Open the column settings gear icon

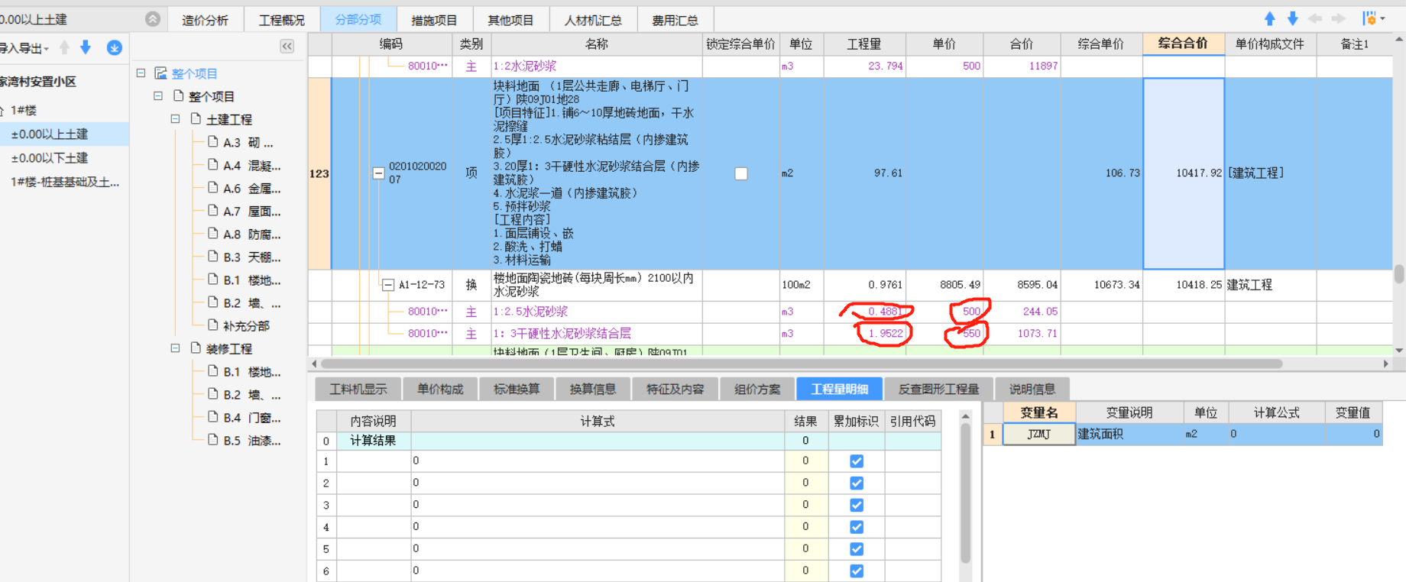[1369, 18]
